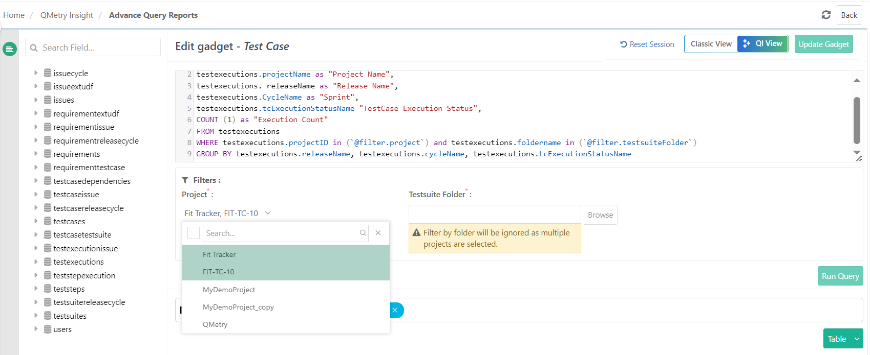
Task: Click the refresh icon beside Back
Action: pos(826,15)
